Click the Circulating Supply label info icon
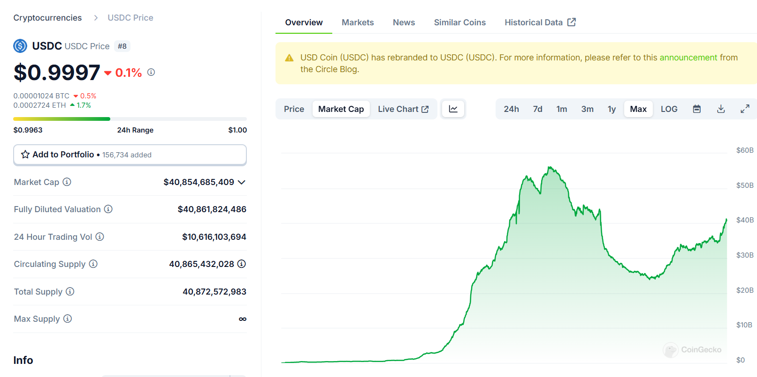Viewport: 757px width, 377px height. 93,264
